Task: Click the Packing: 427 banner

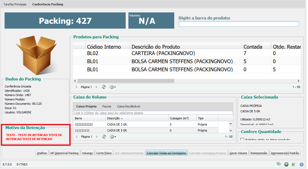Action: pos(65,21)
